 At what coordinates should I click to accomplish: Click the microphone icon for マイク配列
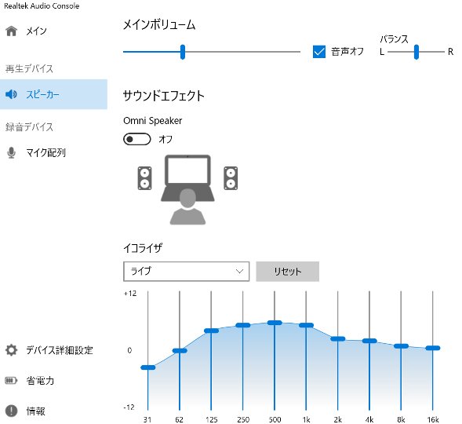click(x=12, y=153)
